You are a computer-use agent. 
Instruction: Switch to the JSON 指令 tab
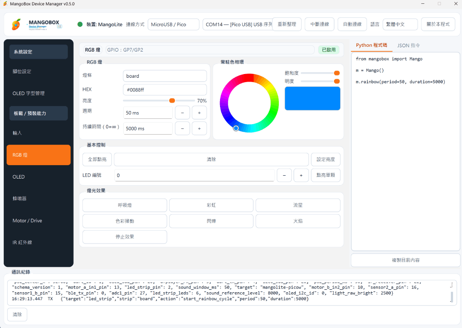pyautogui.click(x=408, y=45)
